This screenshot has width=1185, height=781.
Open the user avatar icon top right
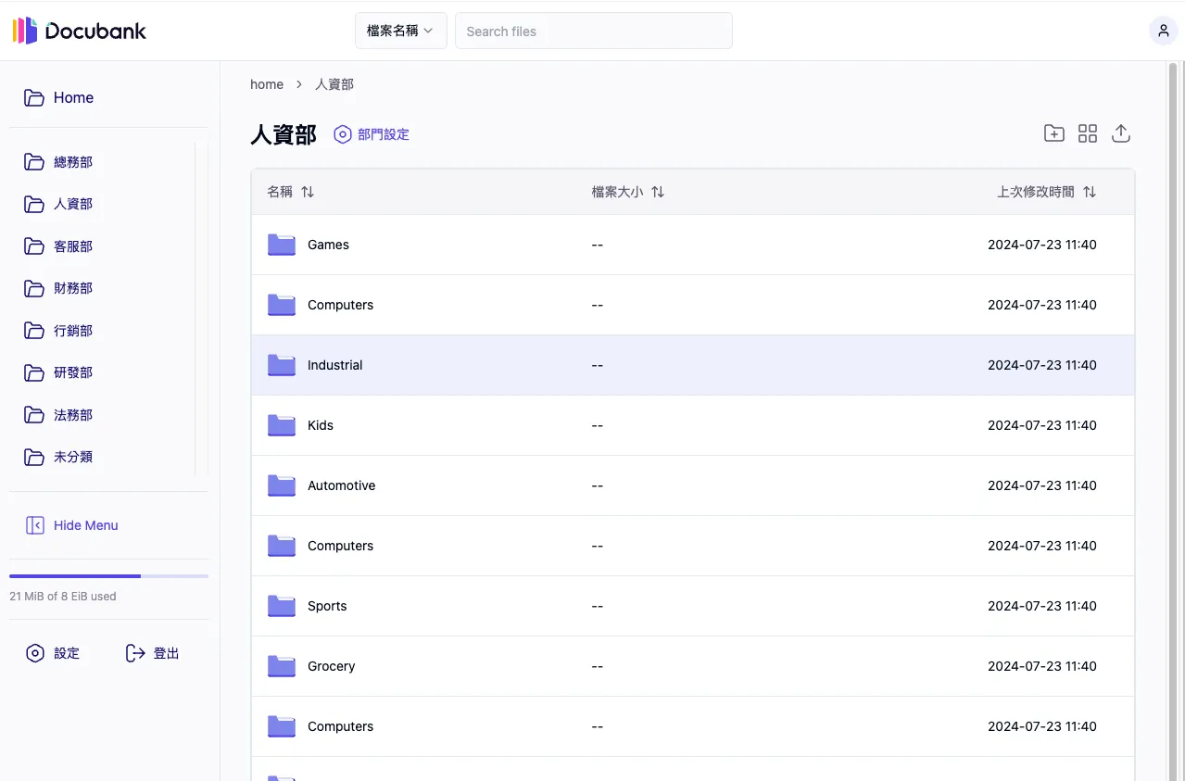[x=1163, y=31]
